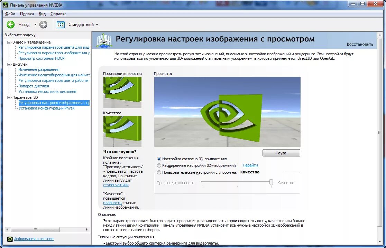Click the task tree horizontal scrollbar thumb

[35, 229]
